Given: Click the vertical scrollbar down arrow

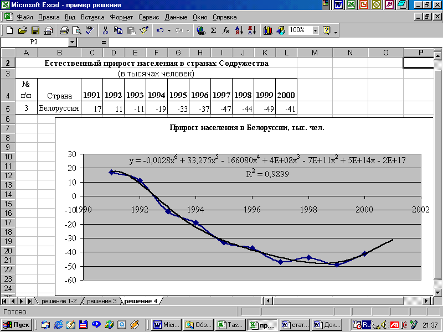Looking at the screenshot, I should [x=437, y=293].
